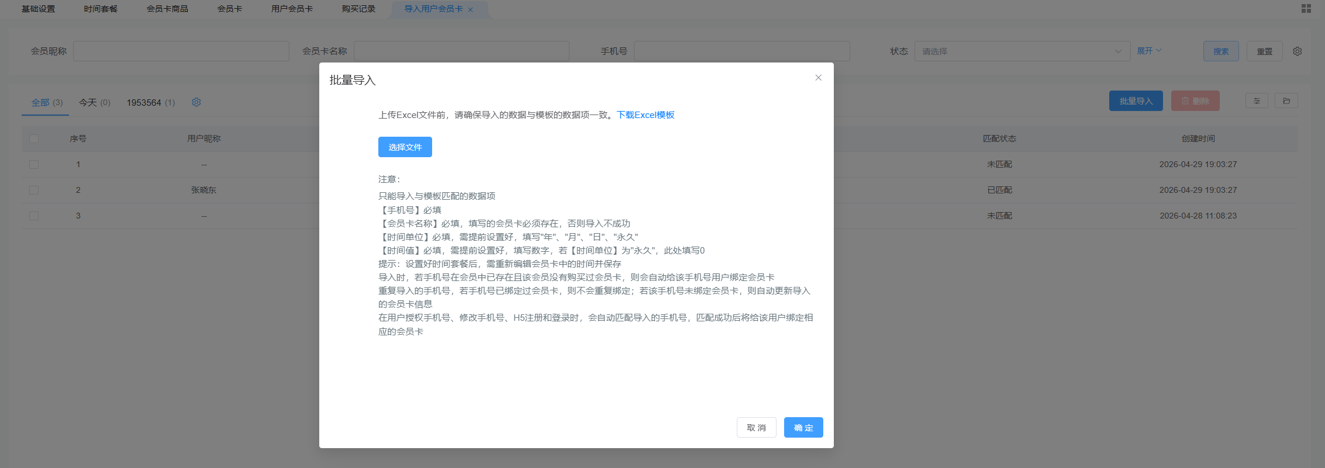
Task: Select the 全部 (3) filter tab
Action: pos(47,102)
